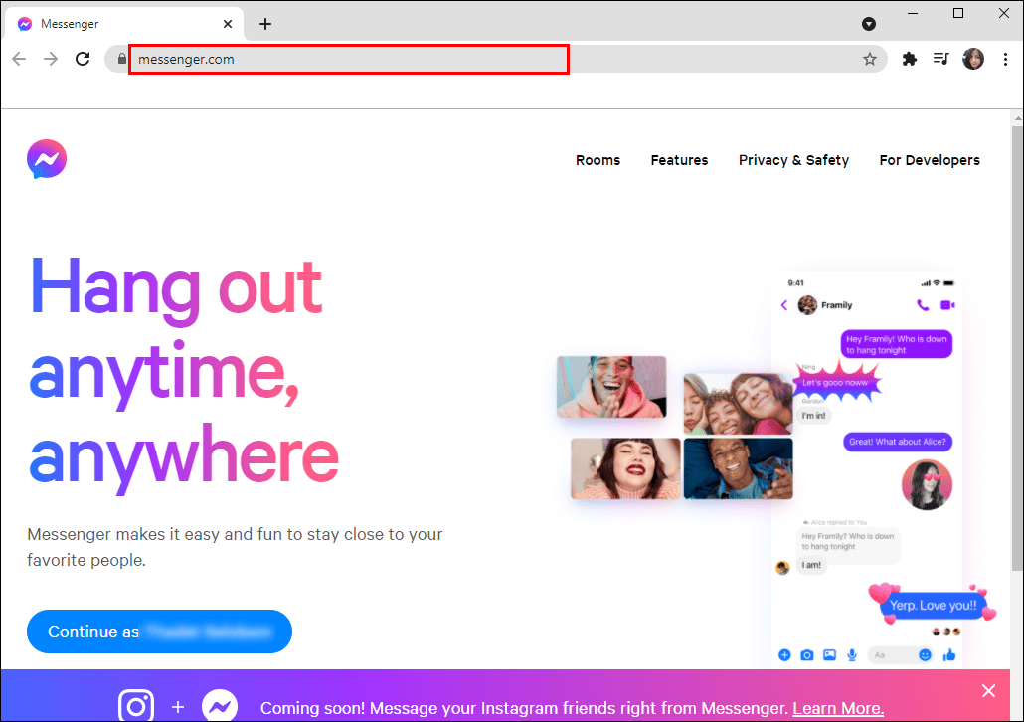
Task: Open the For Developers link
Action: 930,160
